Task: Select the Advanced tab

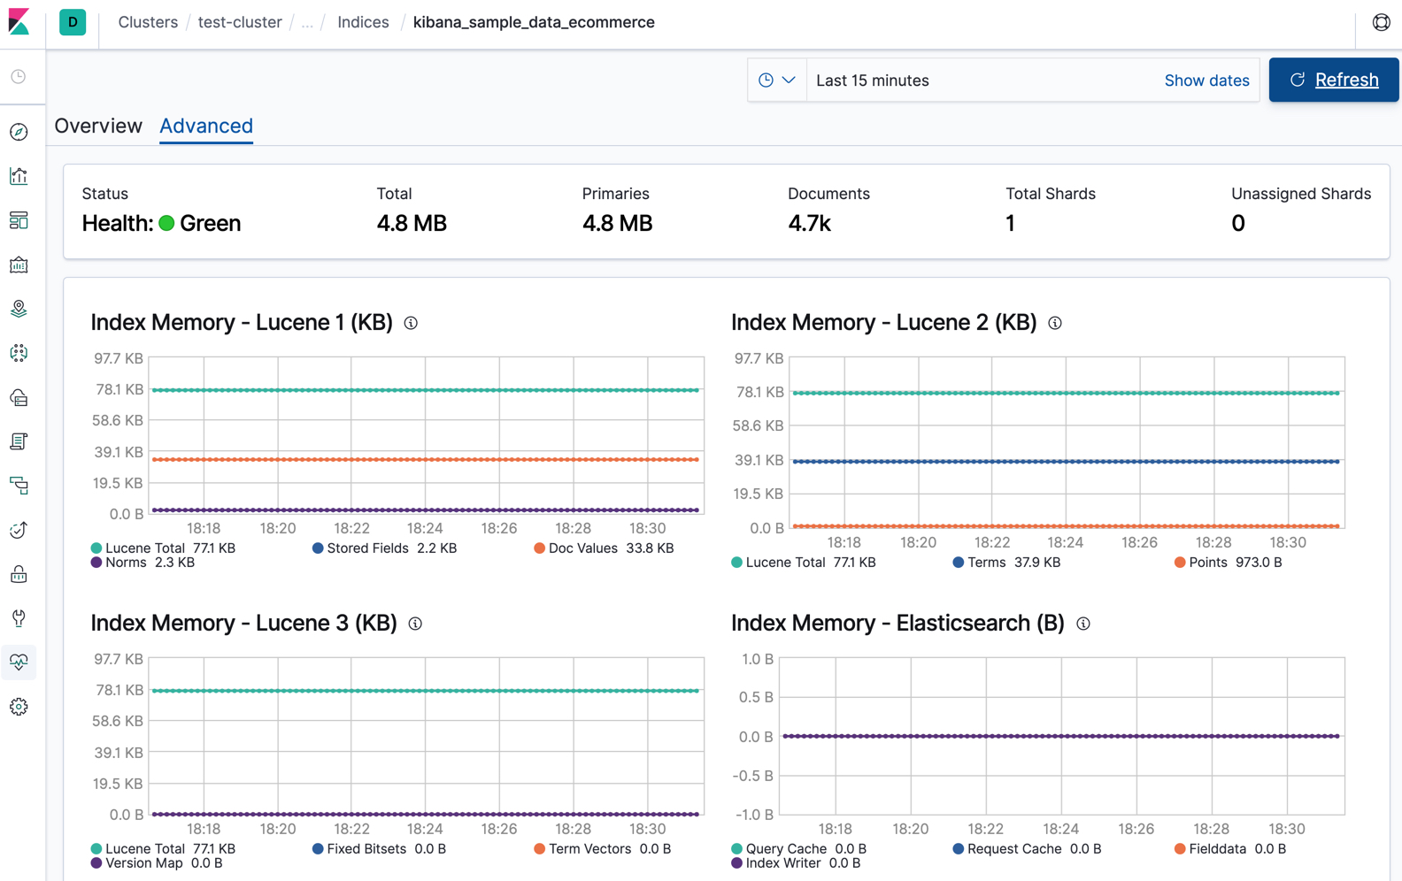Action: [x=206, y=126]
